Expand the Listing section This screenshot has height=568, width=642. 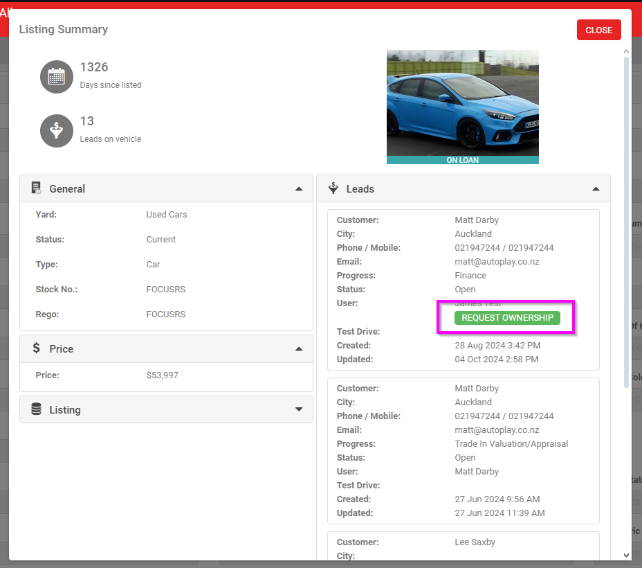[x=299, y=409]
